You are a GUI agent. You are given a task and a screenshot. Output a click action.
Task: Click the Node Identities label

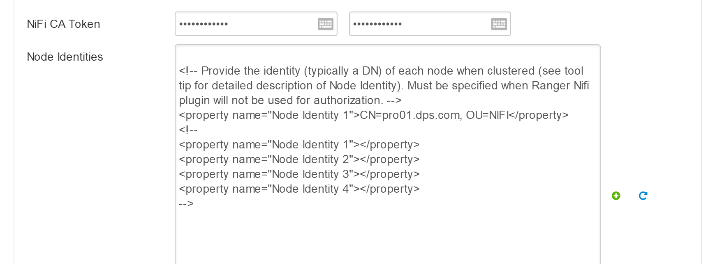pyautogui.click(x=65, y=57)
